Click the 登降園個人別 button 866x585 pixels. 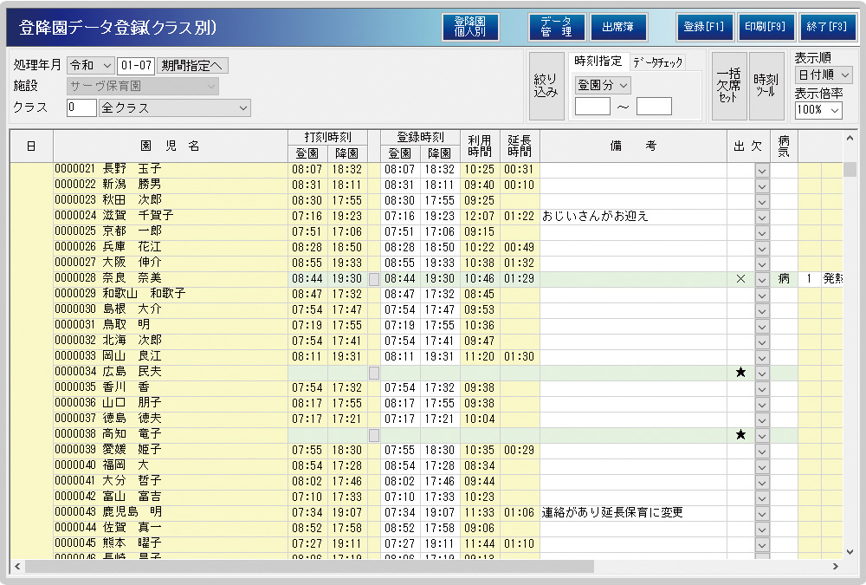[x=470, y=27]
